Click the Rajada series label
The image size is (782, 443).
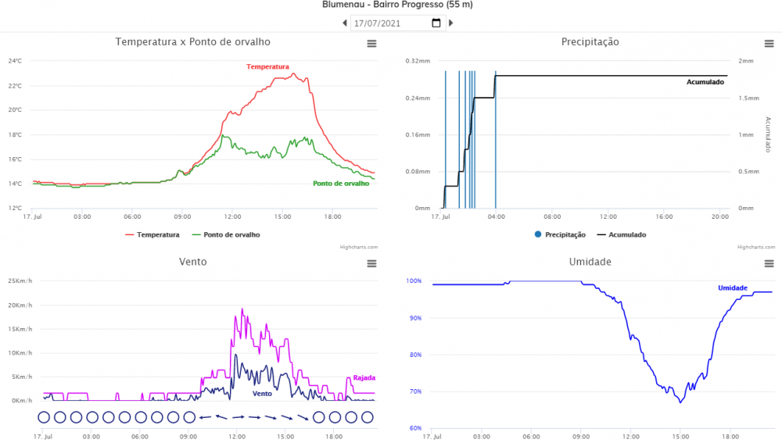364,378
